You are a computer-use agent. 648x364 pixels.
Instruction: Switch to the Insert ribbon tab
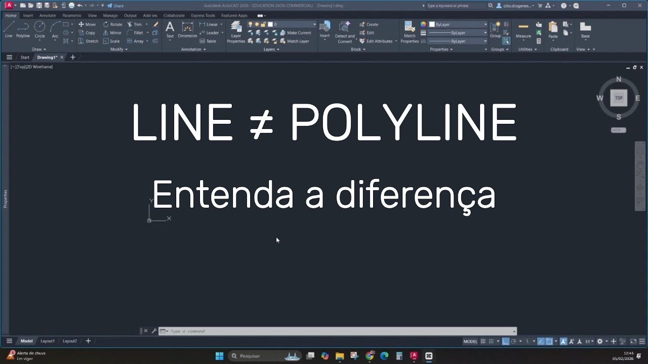[x=28, y=16]
